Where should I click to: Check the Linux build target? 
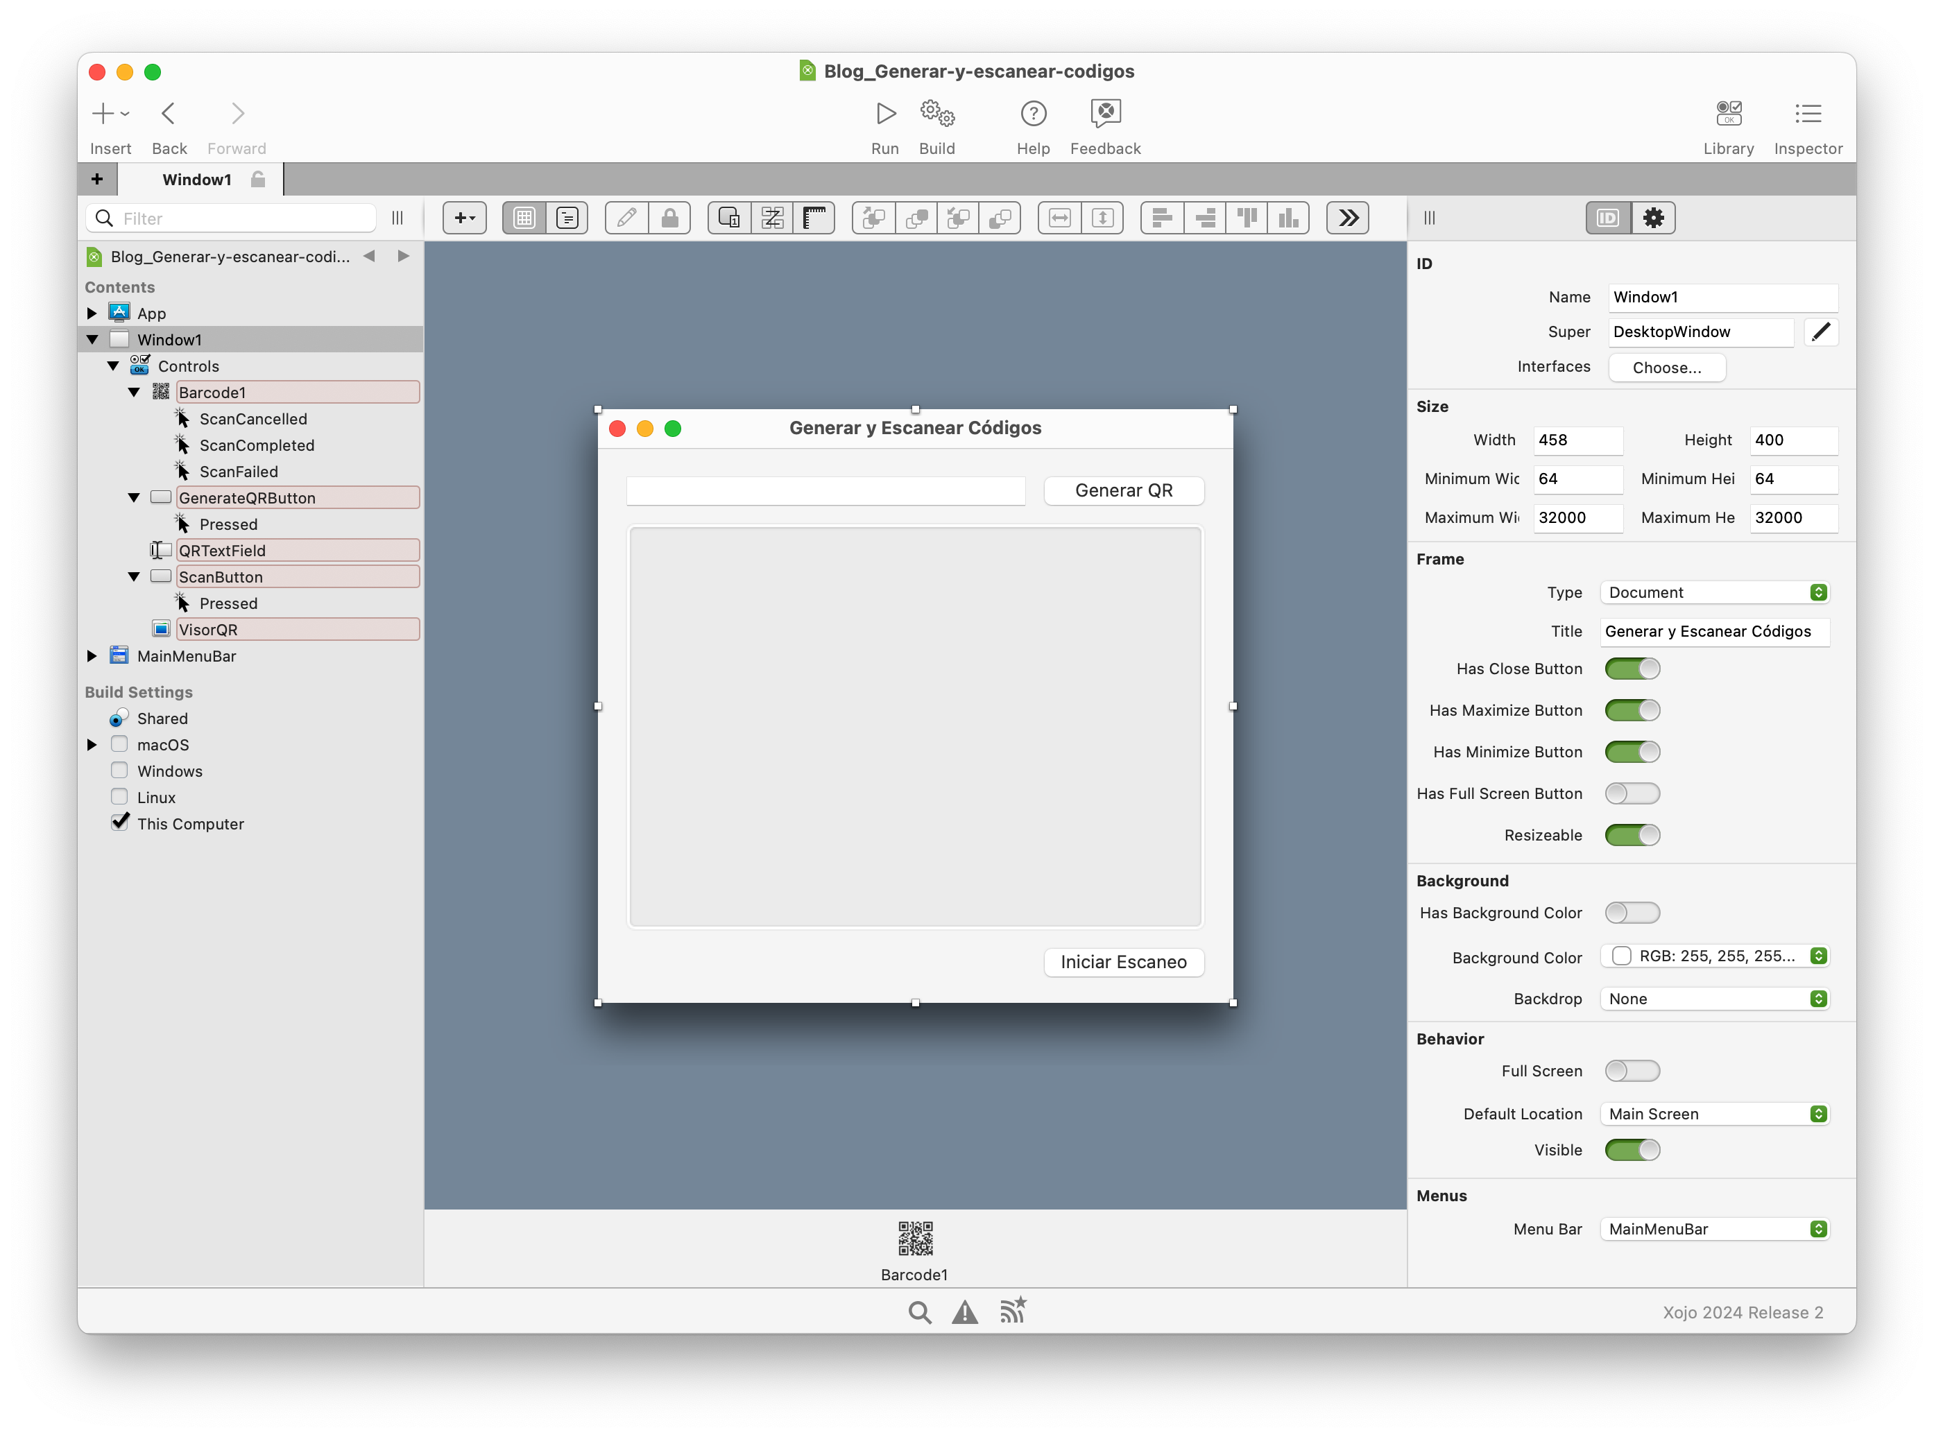[x=119, y=797]
